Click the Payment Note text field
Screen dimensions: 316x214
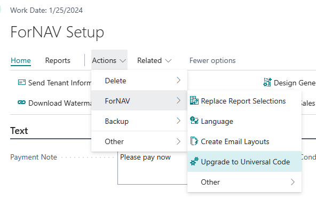point(153,168)
